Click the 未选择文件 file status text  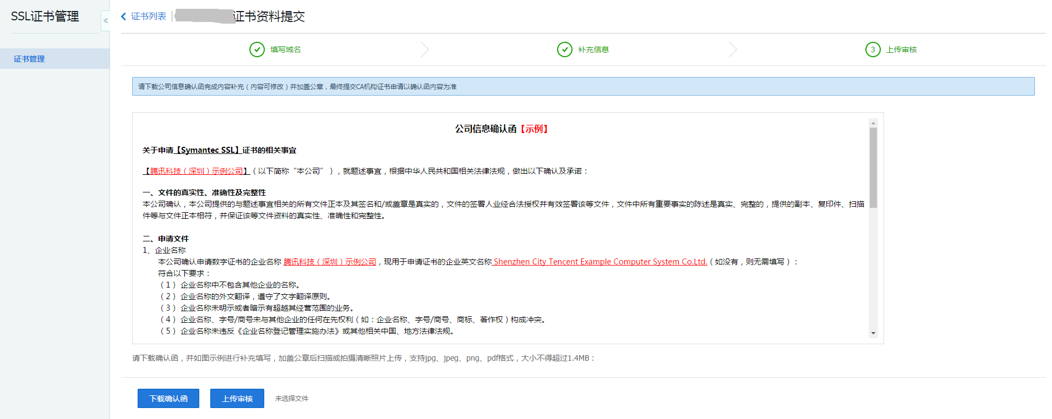click(x=292, y=399)
